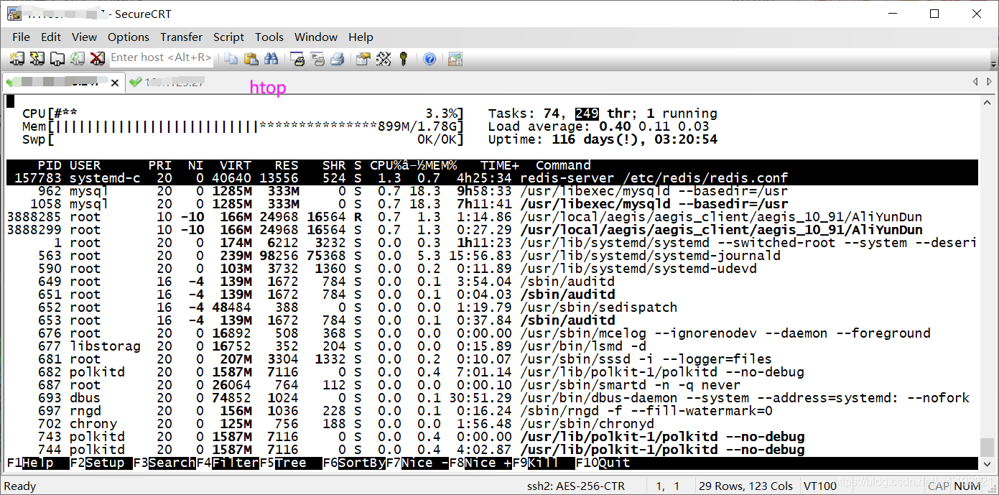Click the ssh2: AES-256-CTR status bar entry
Viewport: 999px width, 495px height.
point(576,486)
